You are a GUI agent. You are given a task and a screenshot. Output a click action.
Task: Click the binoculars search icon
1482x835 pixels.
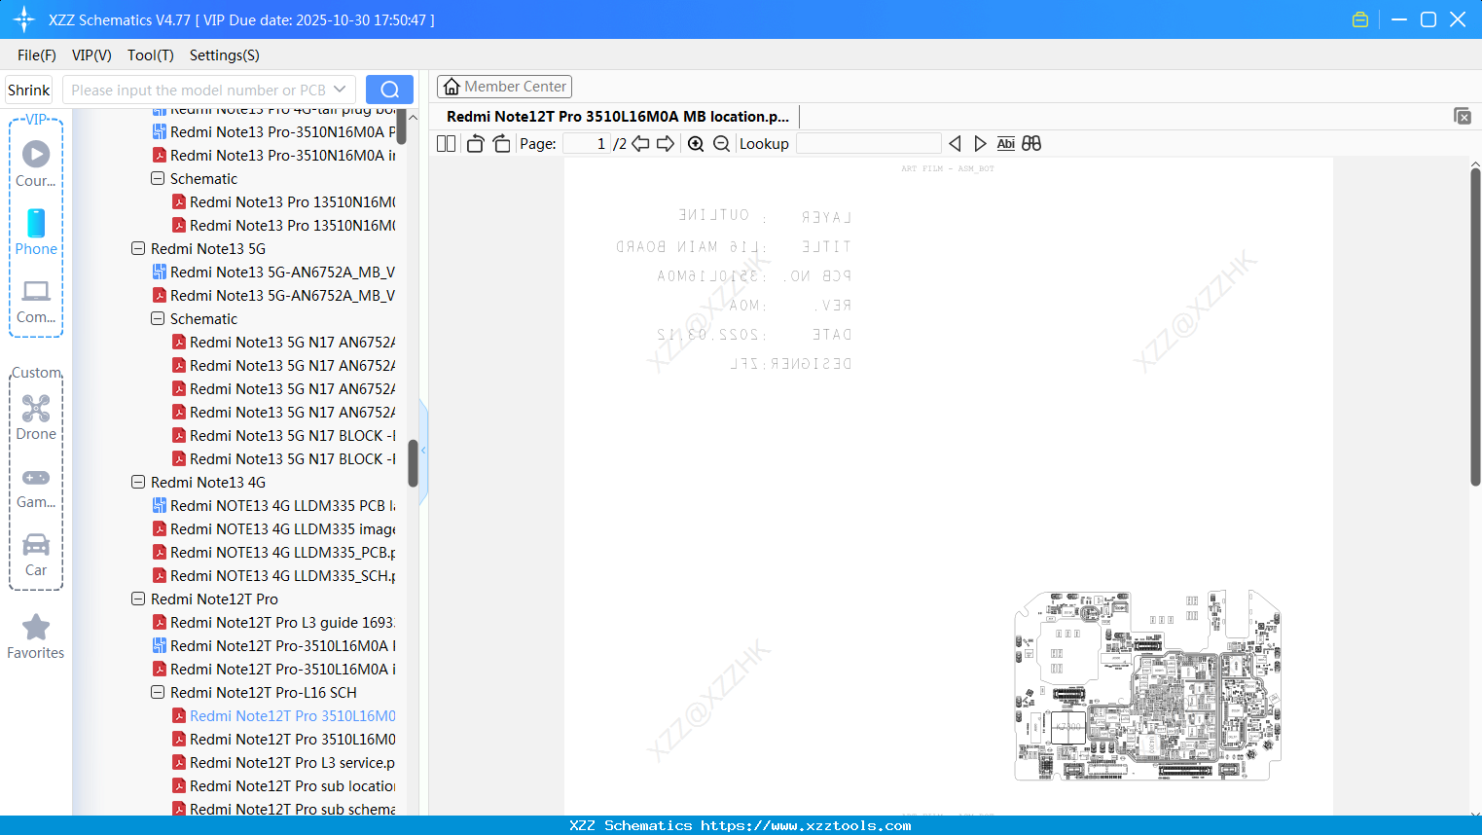click(1031, 144)
